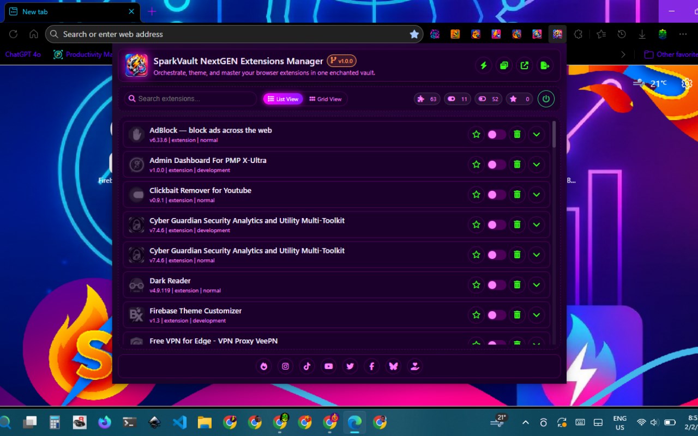
Task: Click the total extensions count badge showing 63
Action: click(x=427, y=99)
